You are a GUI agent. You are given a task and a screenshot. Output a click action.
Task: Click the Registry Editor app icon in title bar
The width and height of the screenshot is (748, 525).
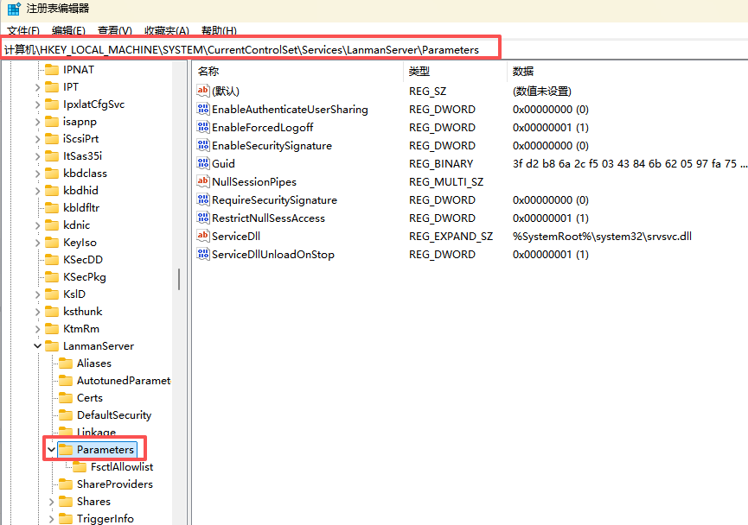point(13,9)
